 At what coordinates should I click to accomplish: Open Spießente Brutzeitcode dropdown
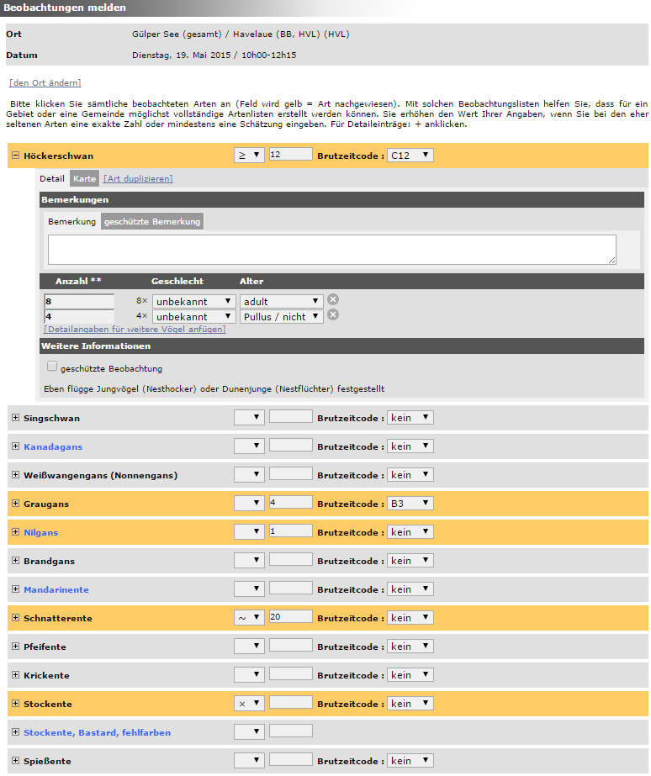point(410,761)
